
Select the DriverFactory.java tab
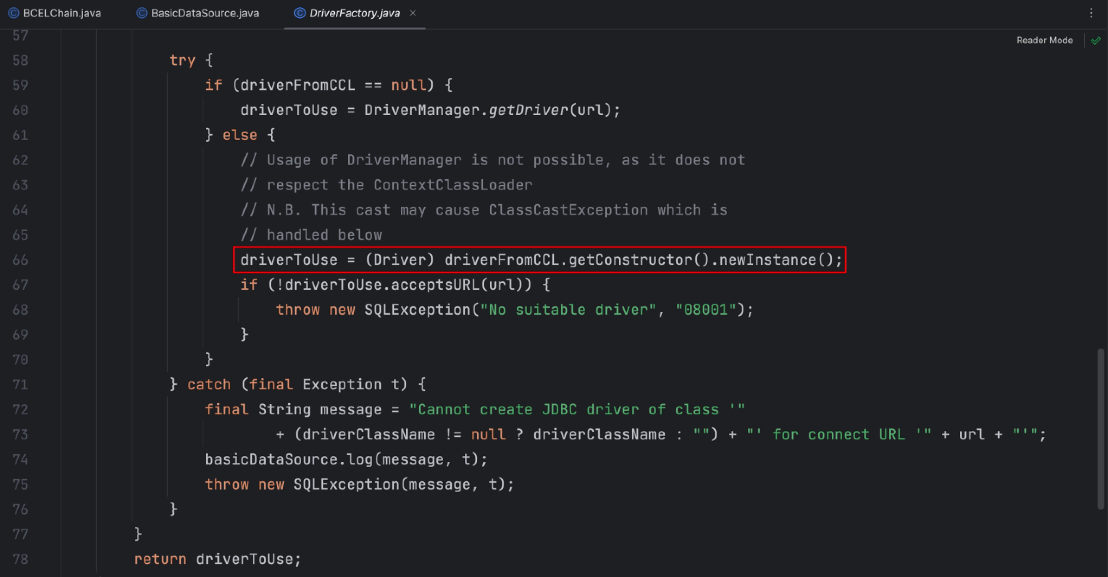coord(354,13)
